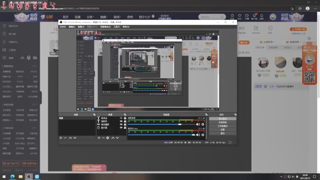Move selected source up in sources panel

[113, 138]
